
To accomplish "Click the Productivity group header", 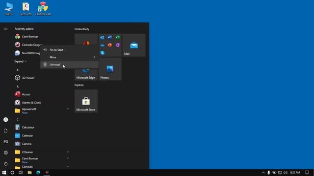I will tap(82, 29).
